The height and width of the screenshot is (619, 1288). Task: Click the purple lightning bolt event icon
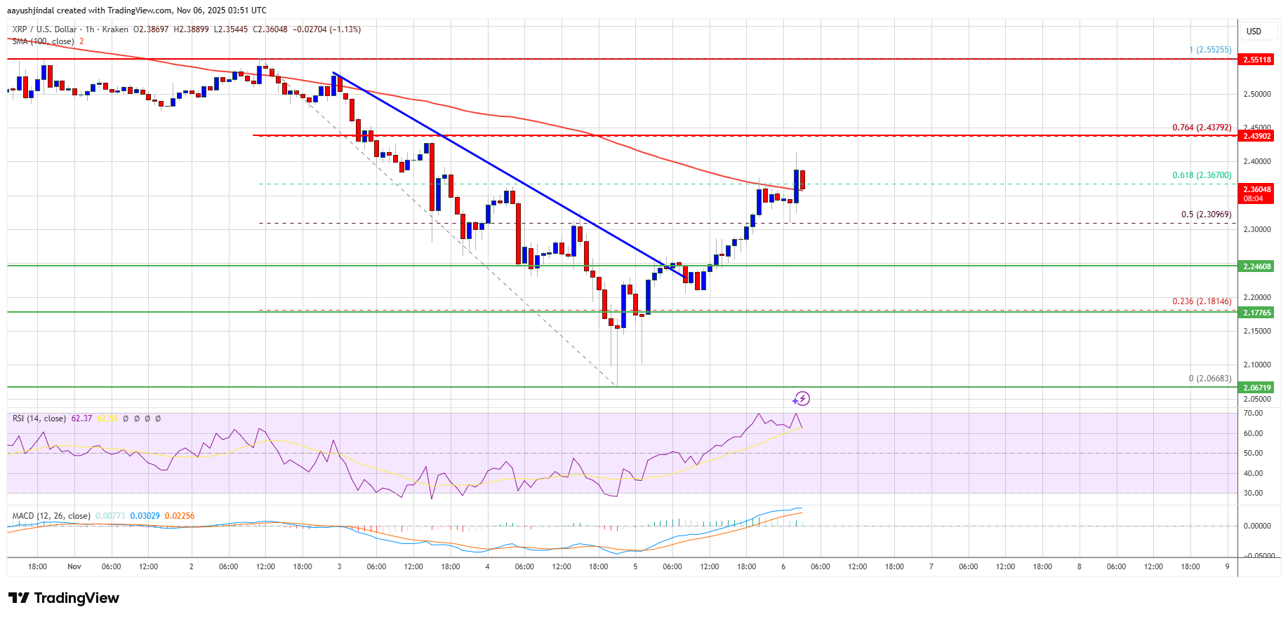pos(802,399)
